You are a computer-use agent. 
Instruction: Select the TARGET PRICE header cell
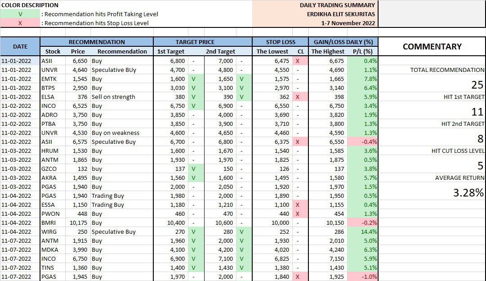point(202,42)
